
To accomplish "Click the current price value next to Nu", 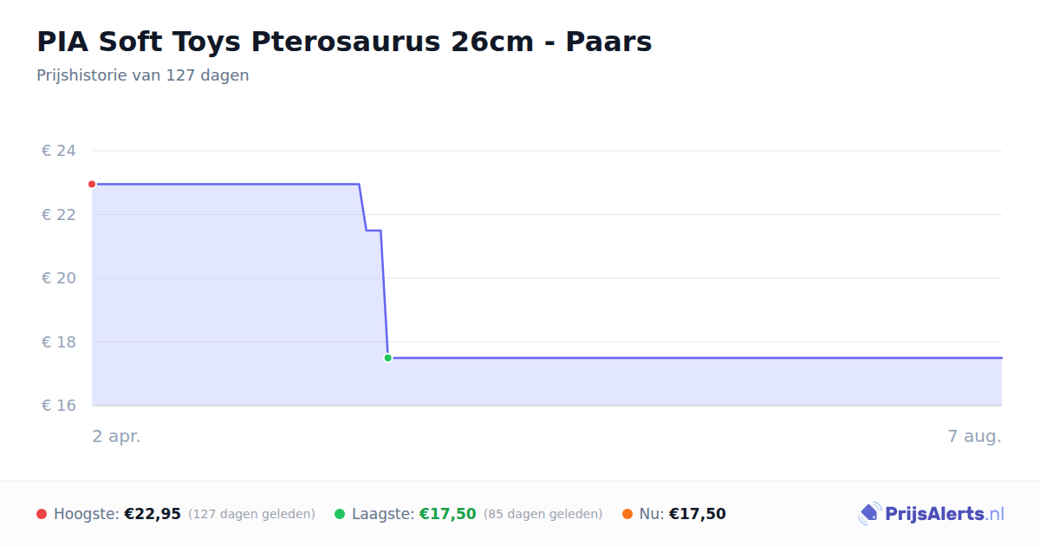I will (x=698, y=514).
